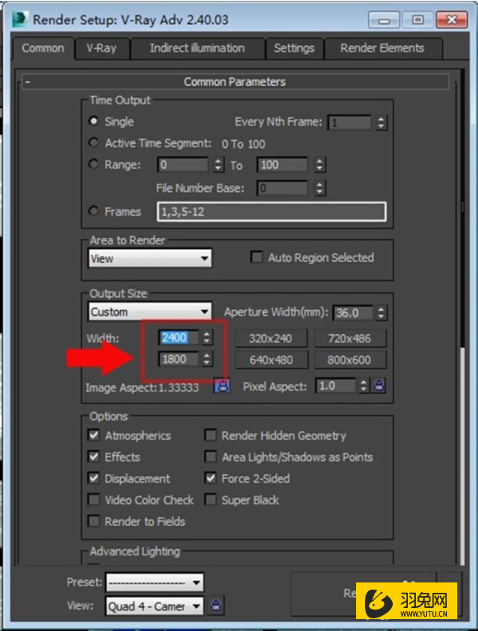Choose the 640x480 preset size button

(270, 360)
